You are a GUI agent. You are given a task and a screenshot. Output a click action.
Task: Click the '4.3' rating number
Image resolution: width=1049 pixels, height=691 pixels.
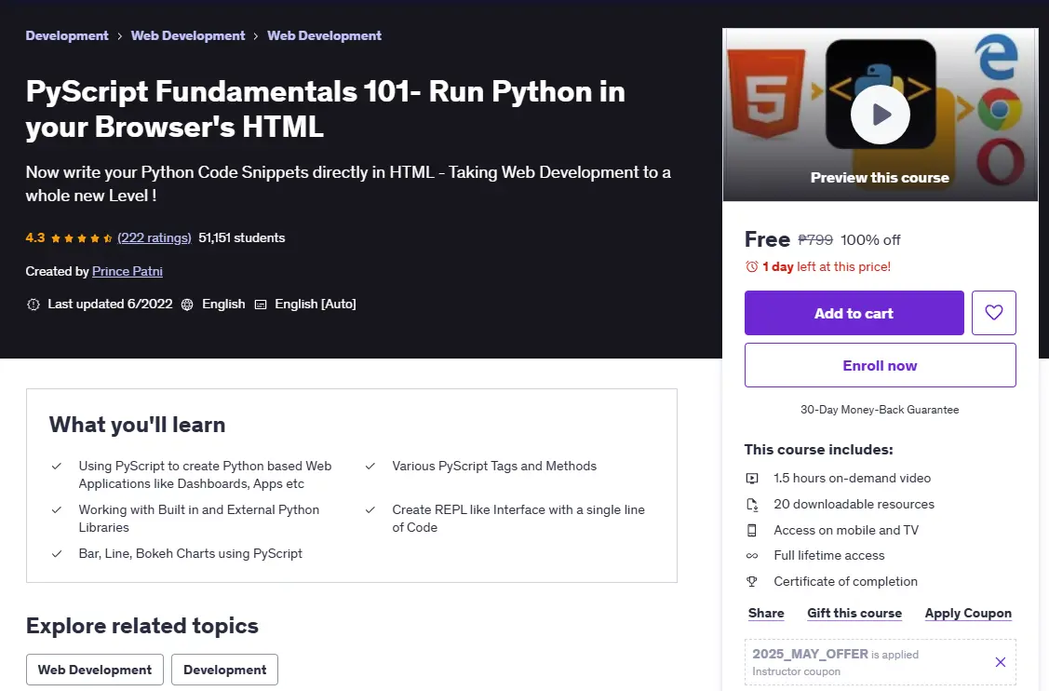[x=35, y=237]
